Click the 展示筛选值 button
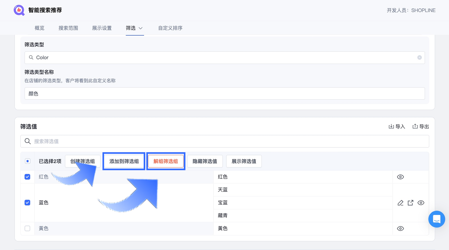Screen dimensions: 449x250 (x=244, y=161)
